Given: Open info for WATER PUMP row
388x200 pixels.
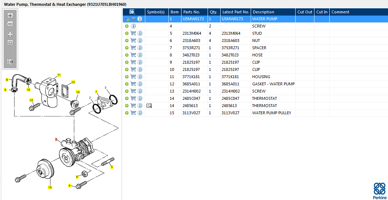Looking at the screenshot, I should [140, 19].
